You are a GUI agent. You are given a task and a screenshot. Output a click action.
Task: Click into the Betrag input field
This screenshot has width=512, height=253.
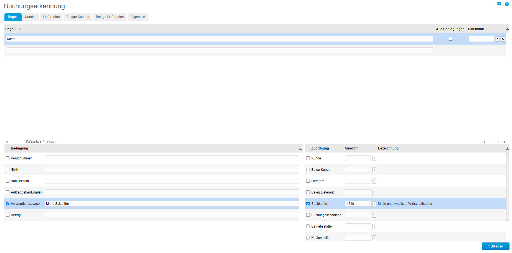[x=172, y=215]
